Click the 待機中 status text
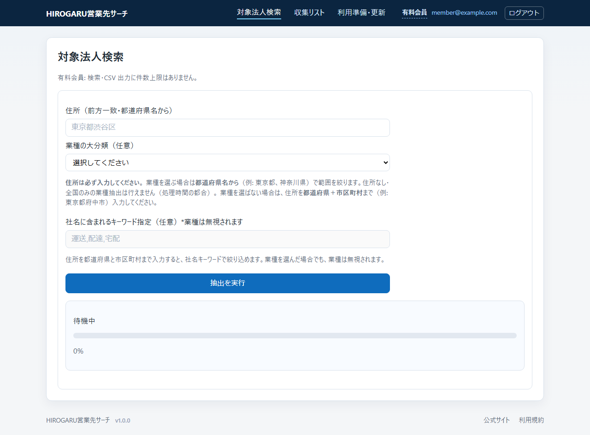This screenshot has height=435, width=590. [84, 321]
